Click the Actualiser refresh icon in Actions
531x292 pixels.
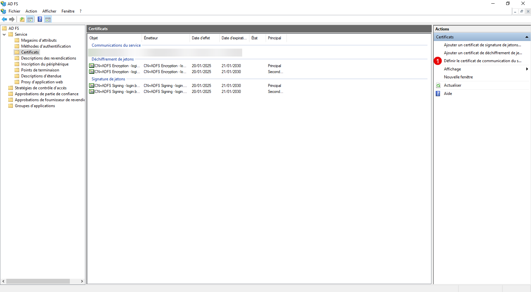[x=438, y=85]
